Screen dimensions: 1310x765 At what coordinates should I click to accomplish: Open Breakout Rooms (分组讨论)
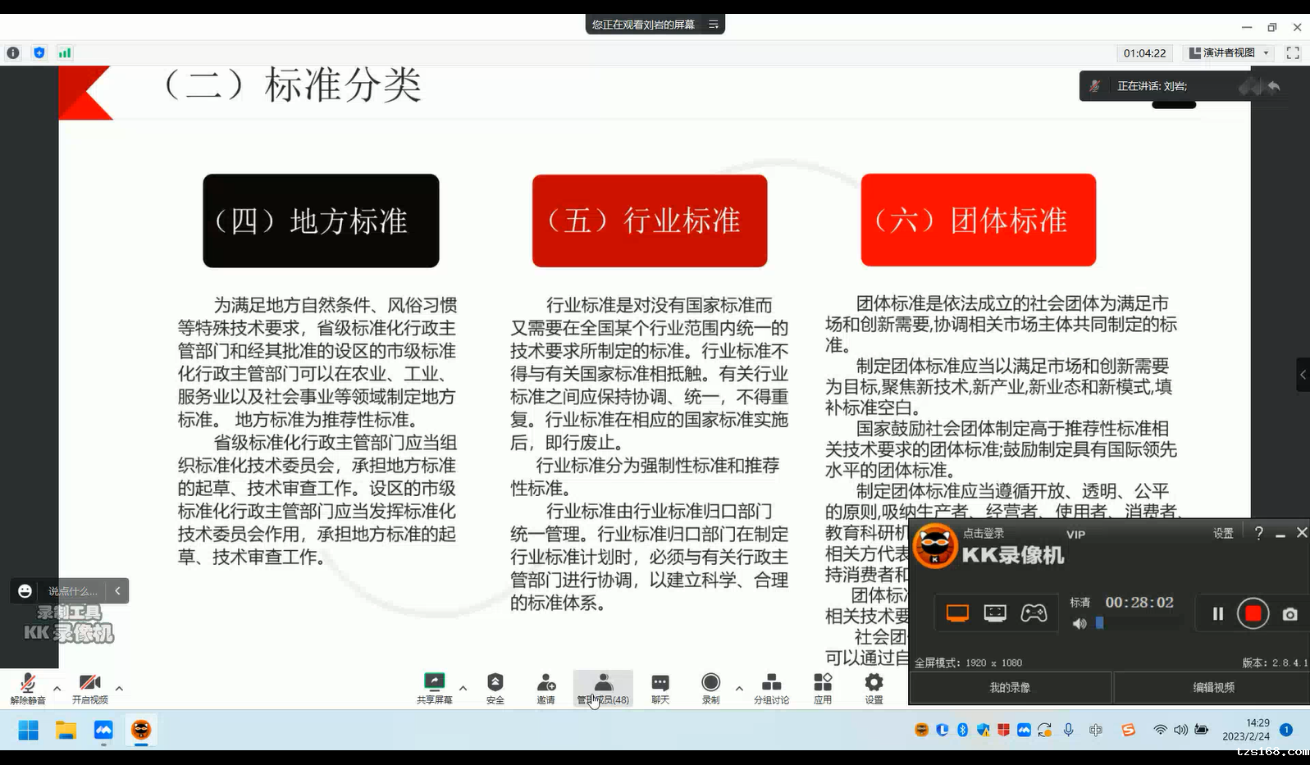(x=771, y=683)
